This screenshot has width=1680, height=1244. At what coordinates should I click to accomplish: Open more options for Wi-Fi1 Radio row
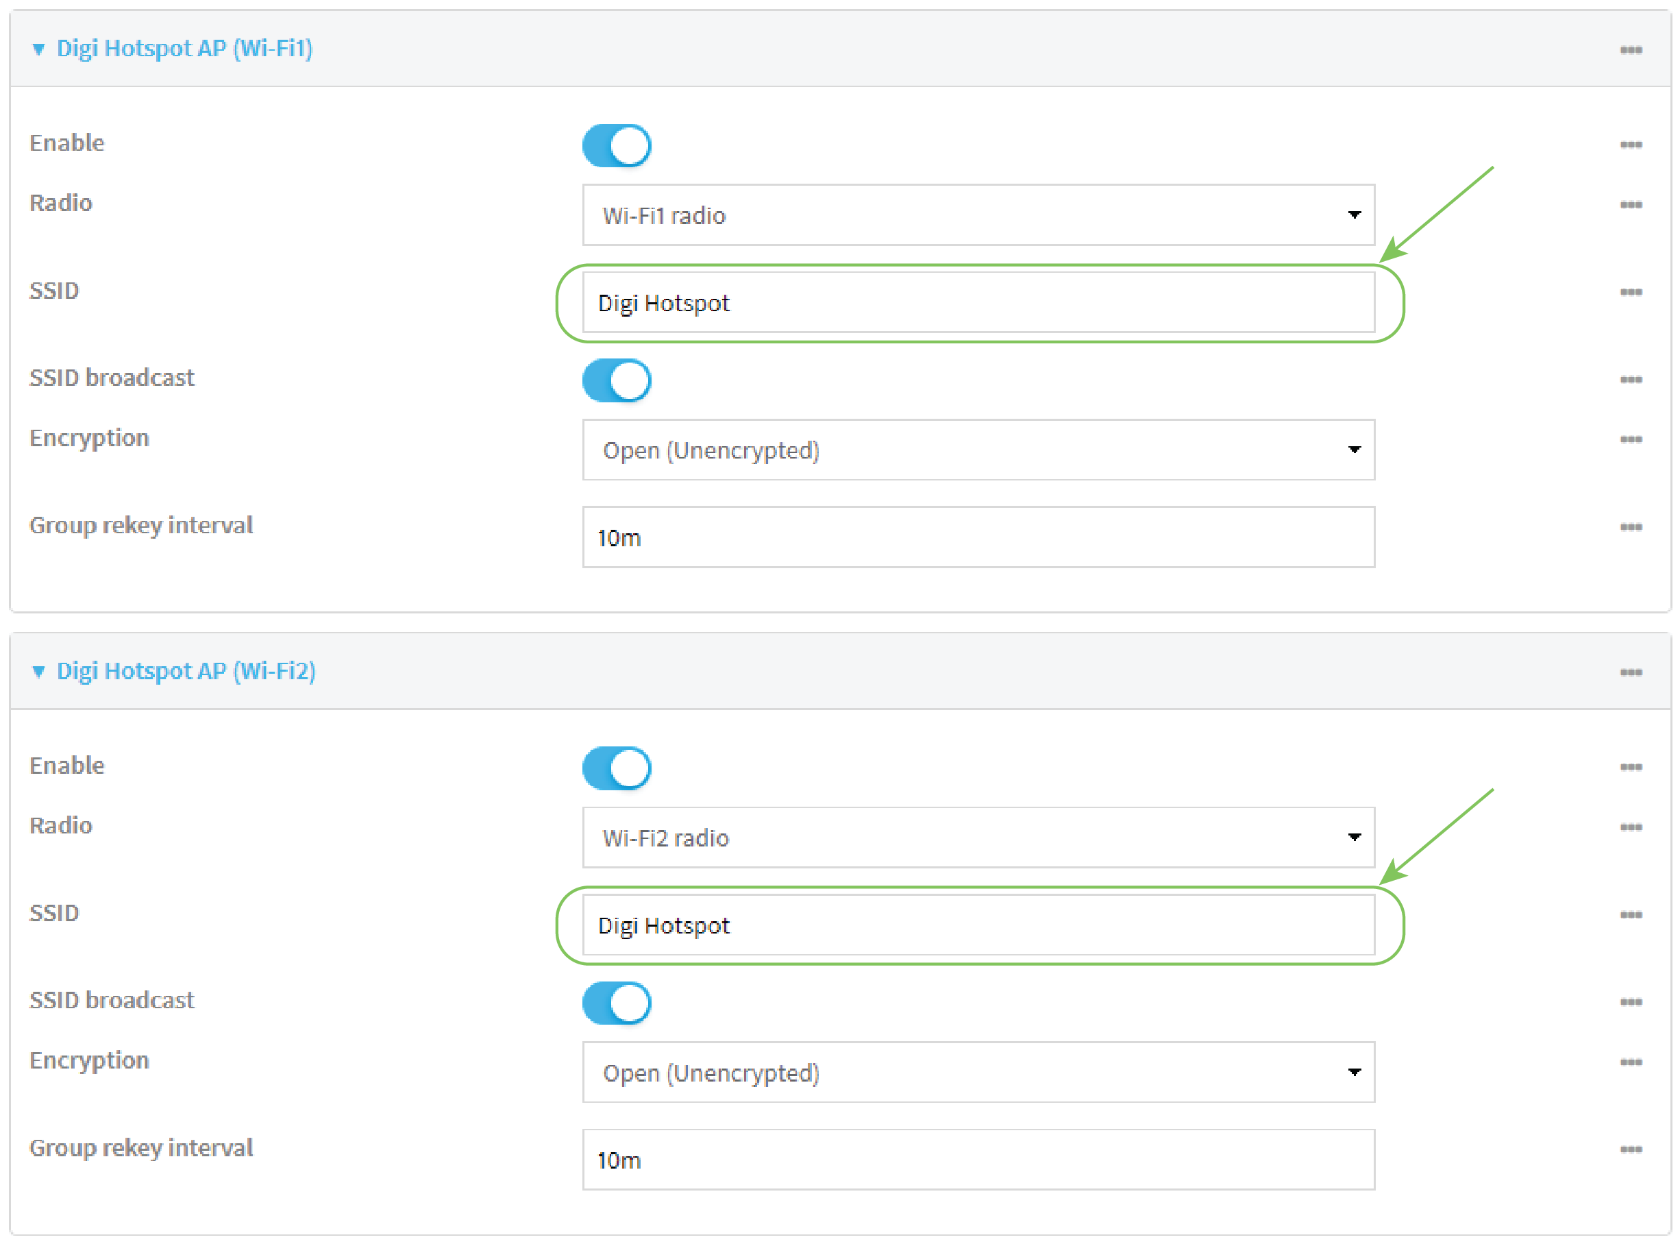click(x=1630, y=205)
